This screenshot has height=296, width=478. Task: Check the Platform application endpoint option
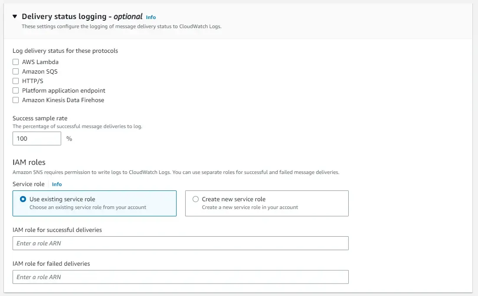(16, 90)
